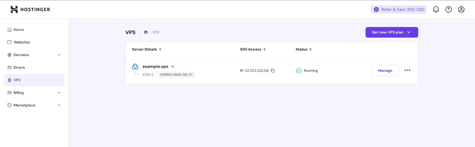The image size is (475, 147).
Task: Click Get new VPS plan button
Action: pos(391,32)
